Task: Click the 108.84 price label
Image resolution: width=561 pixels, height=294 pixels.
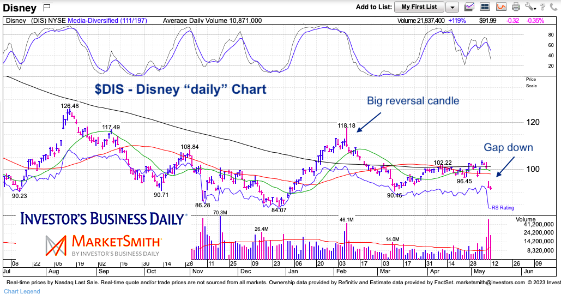Action: click(x=190, y=147)
